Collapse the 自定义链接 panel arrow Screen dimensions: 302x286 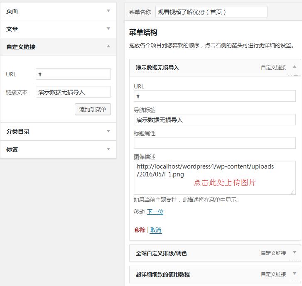(108, 46)
